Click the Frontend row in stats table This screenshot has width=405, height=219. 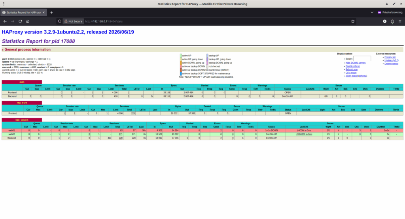202,92
